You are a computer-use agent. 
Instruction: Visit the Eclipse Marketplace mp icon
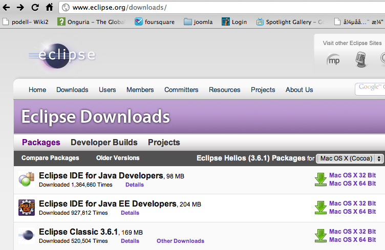[x=334, y=60]
